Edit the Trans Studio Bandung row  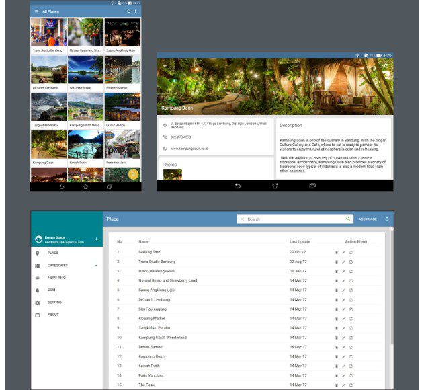pyautogui.click(x=343, y=262)
